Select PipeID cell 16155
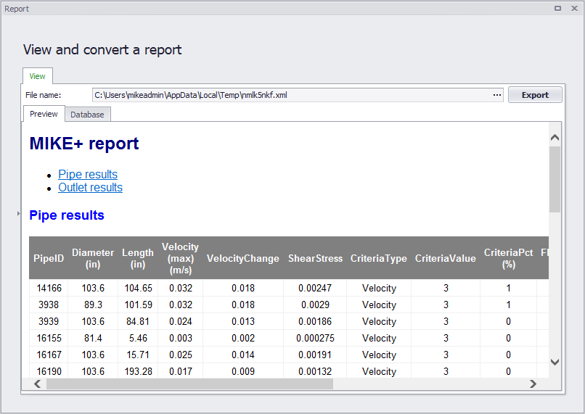 pyautogui.click(x=49, y=338)
